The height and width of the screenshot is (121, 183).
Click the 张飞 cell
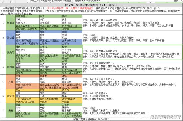tap(51, 61)
